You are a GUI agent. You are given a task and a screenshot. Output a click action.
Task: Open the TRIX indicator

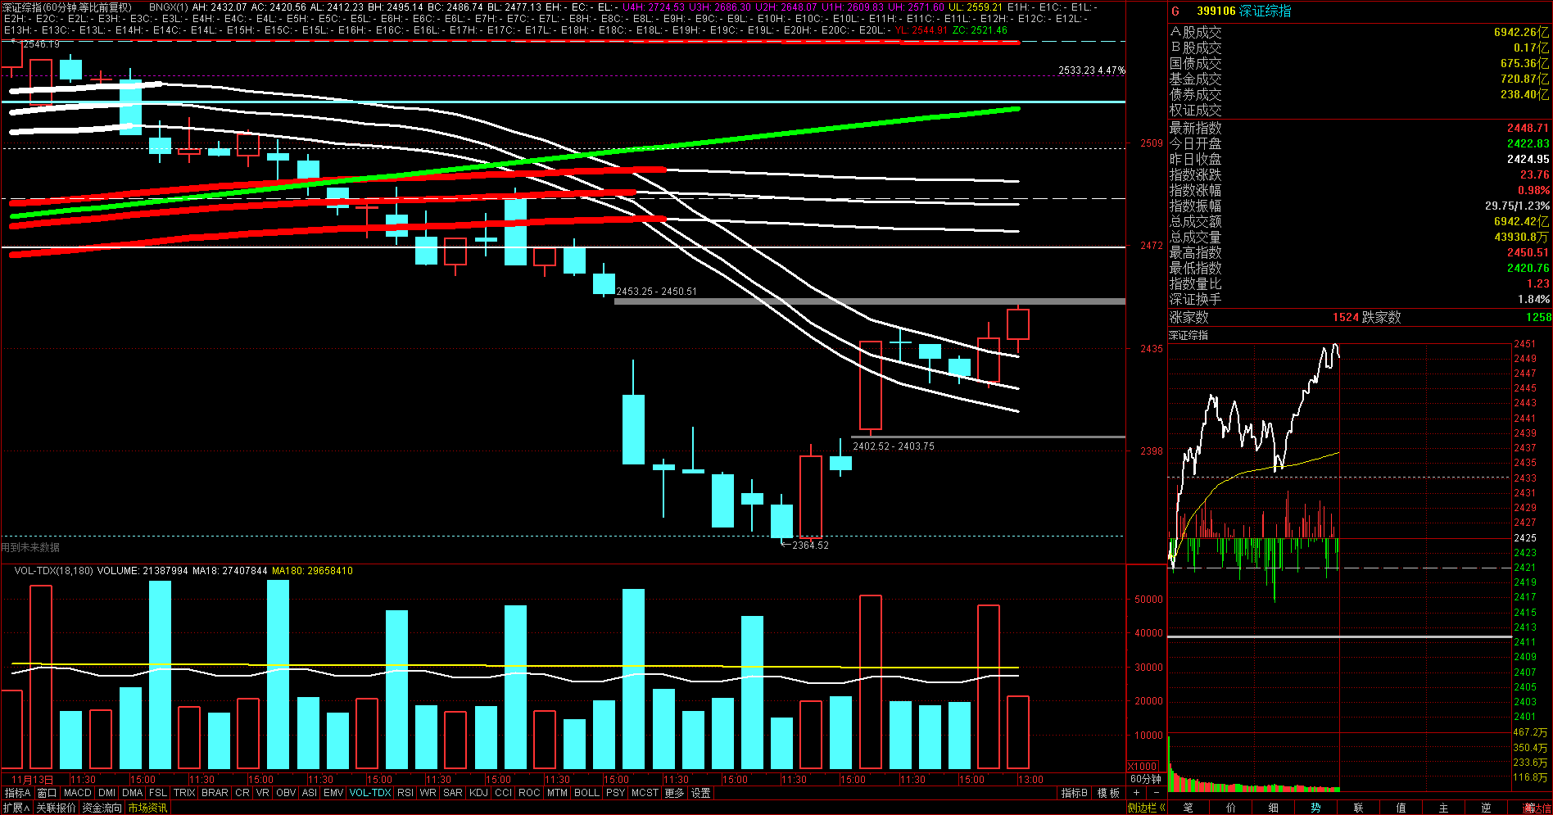[184, 793]
